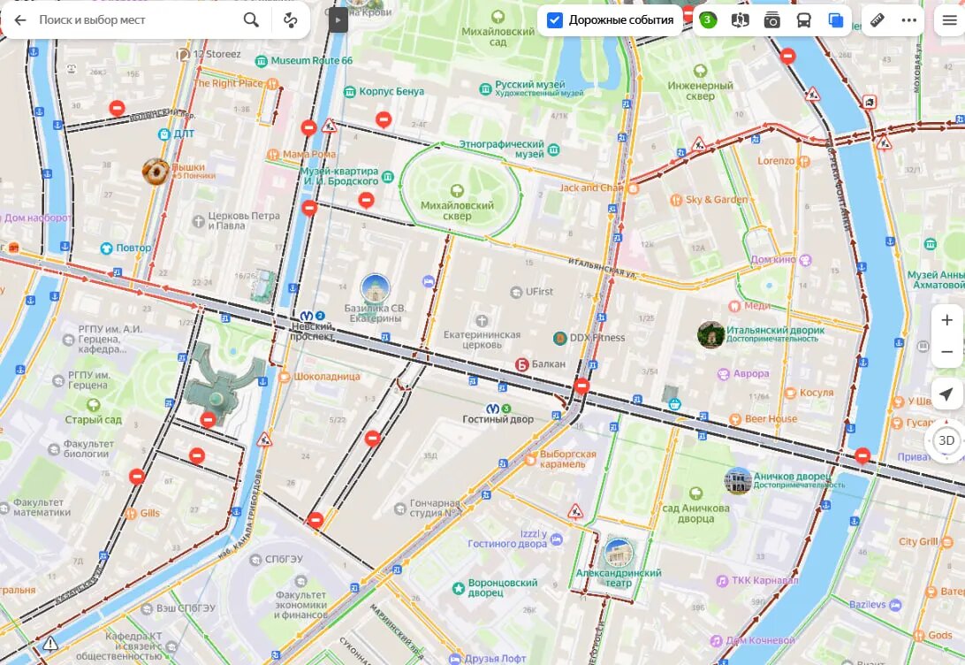Viewport: 965px width, 665px height.
Task: Click the Итальянский дворик photo marker
Action: click(x=710, y=334)
